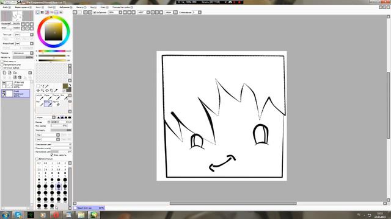
Task: Open the layer Effect dropdown
Action: pos(24,43)
